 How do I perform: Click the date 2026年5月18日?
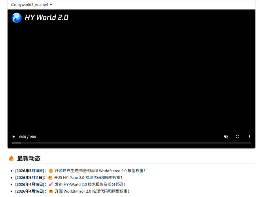30,171
